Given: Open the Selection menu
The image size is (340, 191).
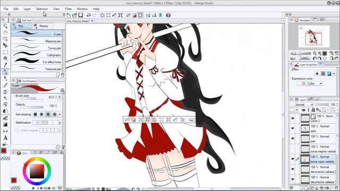Looking at the screenshot, I should [42, 9].
